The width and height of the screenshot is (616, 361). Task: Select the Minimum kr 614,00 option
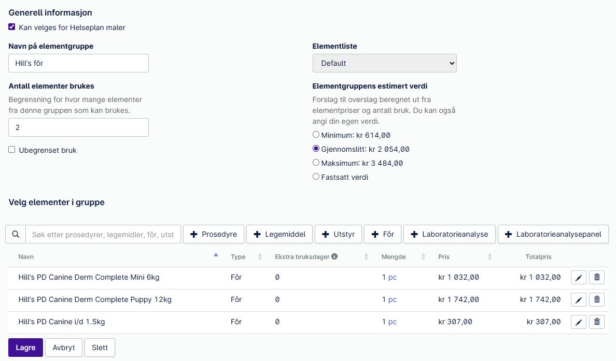pos(316,135)
